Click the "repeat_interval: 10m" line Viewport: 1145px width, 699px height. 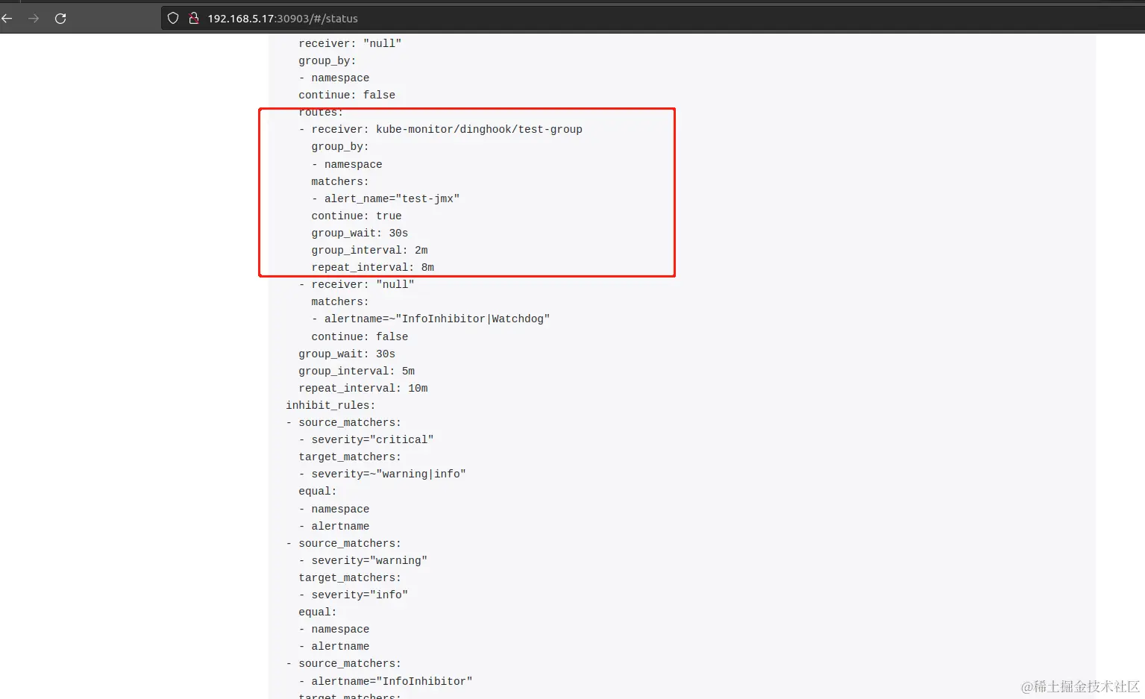[x=363, y=389]
